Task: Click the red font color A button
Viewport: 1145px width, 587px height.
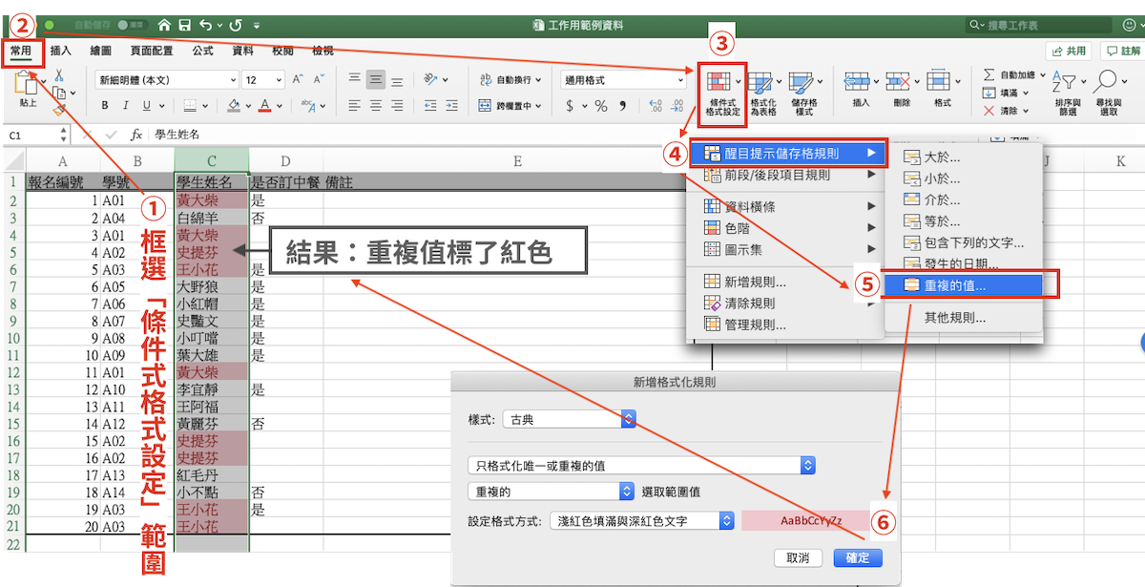Action: tap(265, 106)
